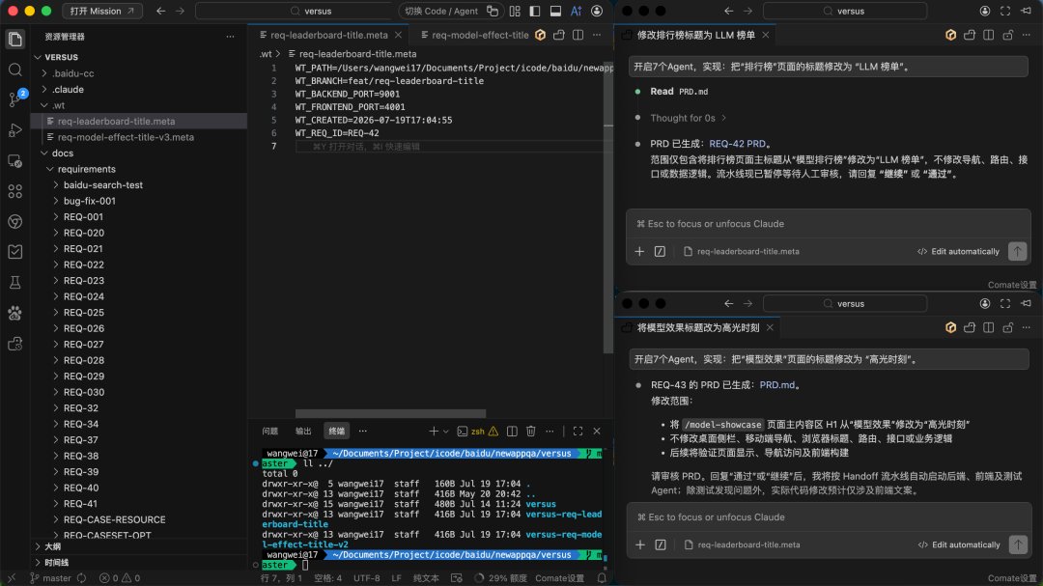Expand the .claude folder
This screenshot has height=586, width=1043.
point(68,89)
